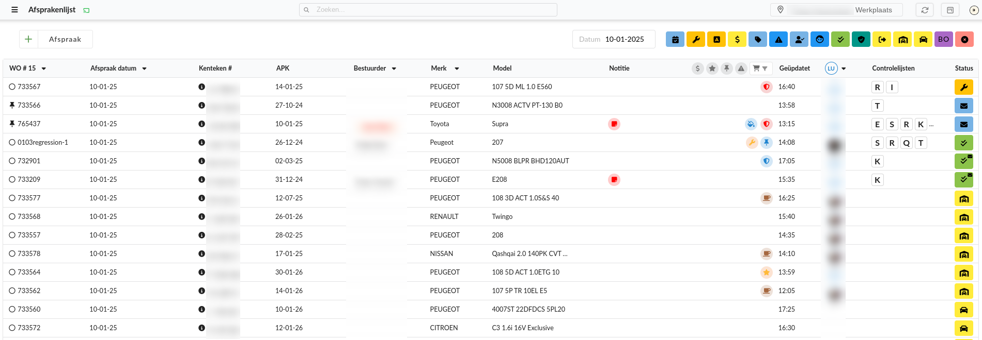Click the refresh button in top bar
The width and height of the screenshot is (982, 340).
(925, 10)
